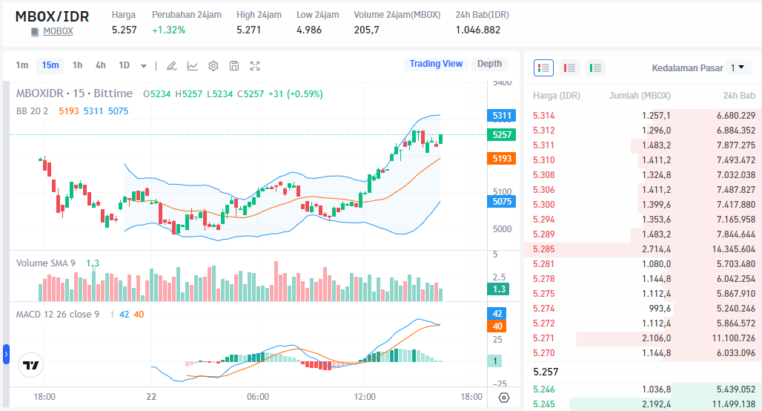Select sell order at price 5.270
The image size is (762, 411).
click(x=643, y=353)
